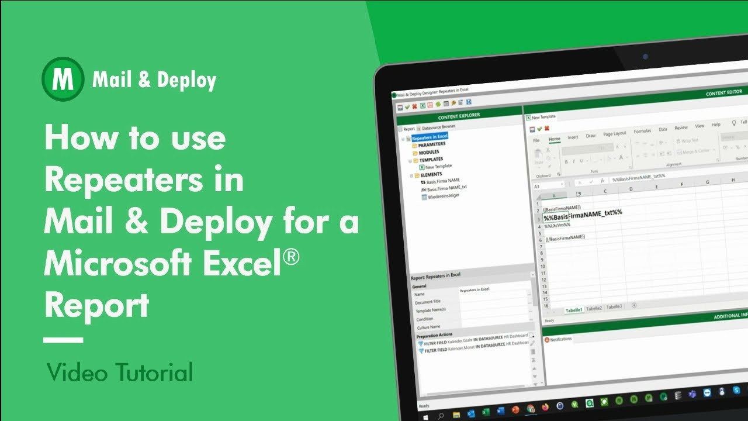
Task: Open PowerPoint from the taskbar
Action: point(515,410)
